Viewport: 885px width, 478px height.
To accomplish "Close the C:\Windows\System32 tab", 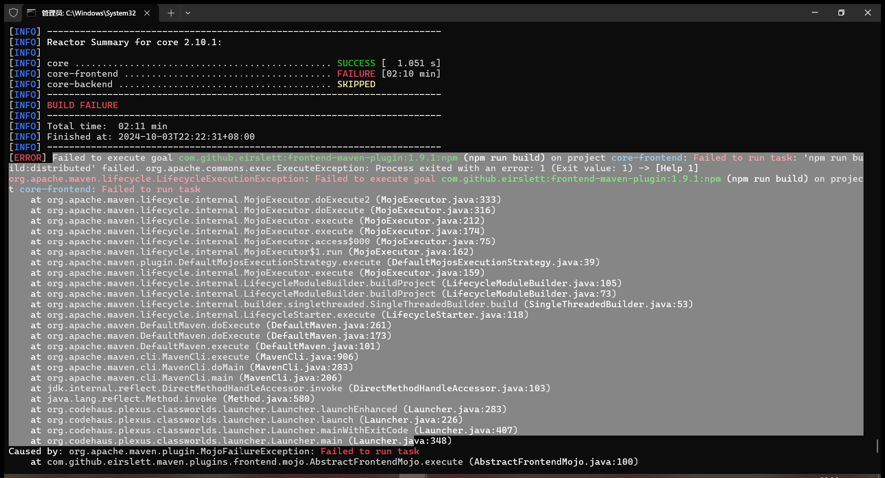I will [147, 13].
